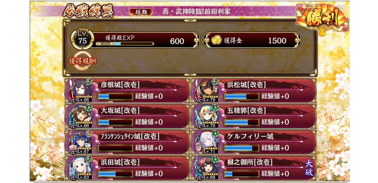Click the 真・武神降臨!前田利家 stage title
Image resolution: width=378 pixels, height=183 pixels.
coord(196,12)
